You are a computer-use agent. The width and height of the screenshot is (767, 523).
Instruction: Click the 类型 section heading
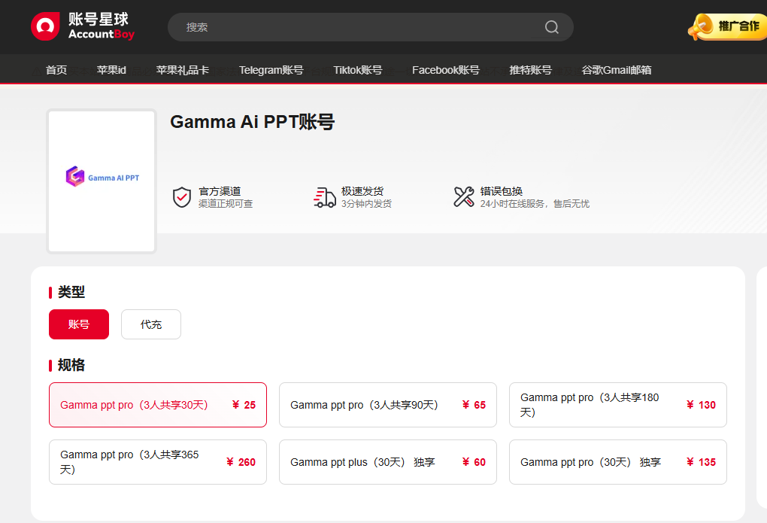coord(71,292)
